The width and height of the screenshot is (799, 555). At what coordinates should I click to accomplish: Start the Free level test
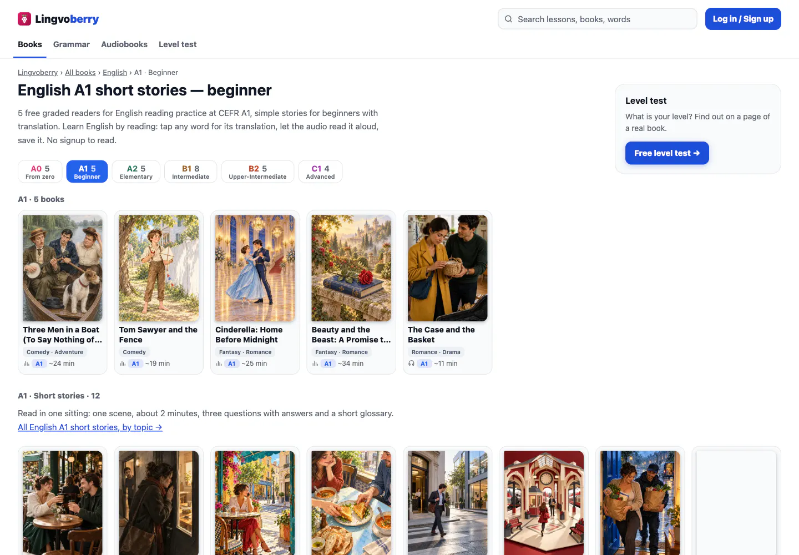coord(667,153)
